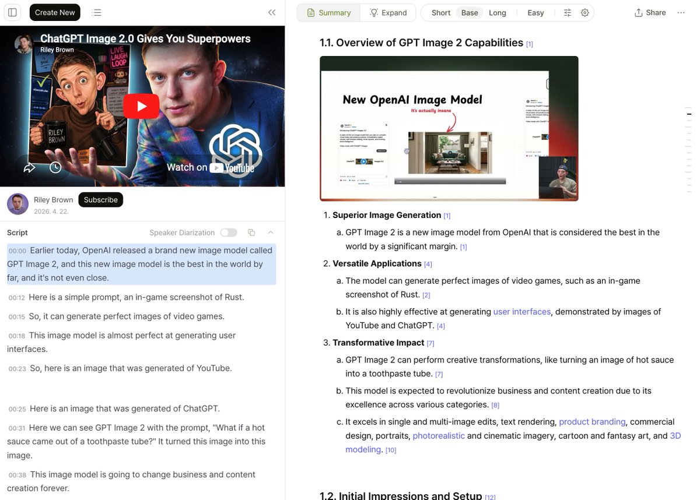Screen dimensions: 700x500
Task: Follow the photorealistic link
Action: click(439, 436)
